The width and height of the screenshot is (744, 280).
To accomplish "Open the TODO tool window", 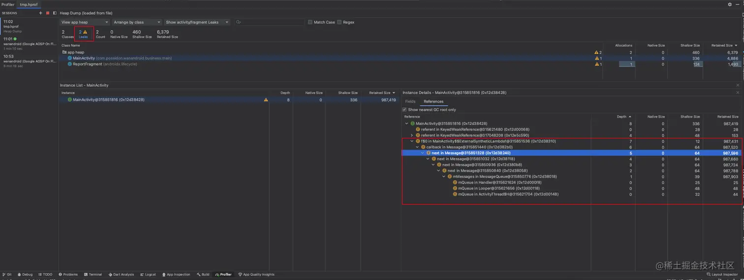I will coord(45,275).
